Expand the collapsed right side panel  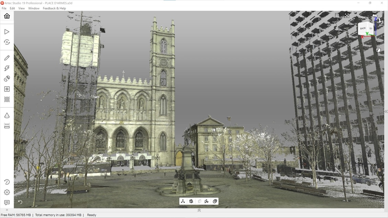386,111
